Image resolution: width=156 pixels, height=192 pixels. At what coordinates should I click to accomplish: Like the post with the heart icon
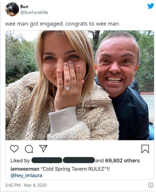tap(14, 149)
